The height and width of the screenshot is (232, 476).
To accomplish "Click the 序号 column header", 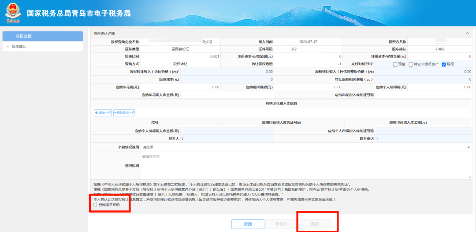I will 155,123.
